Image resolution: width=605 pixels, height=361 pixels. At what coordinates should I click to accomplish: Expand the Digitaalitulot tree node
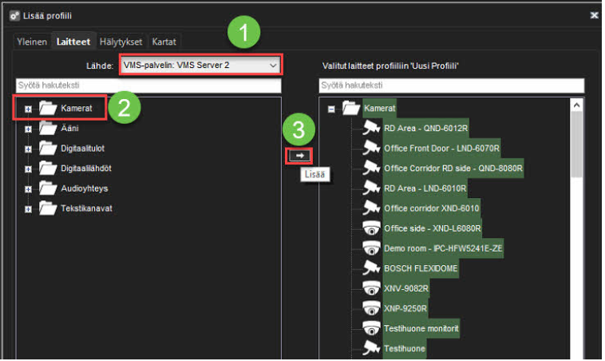(29, 149)
